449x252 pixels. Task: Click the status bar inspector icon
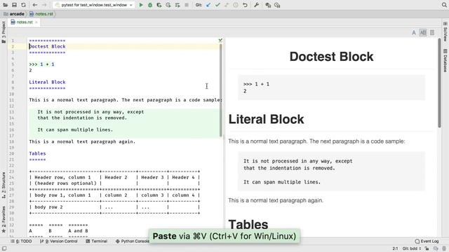(x=435, y=248)
